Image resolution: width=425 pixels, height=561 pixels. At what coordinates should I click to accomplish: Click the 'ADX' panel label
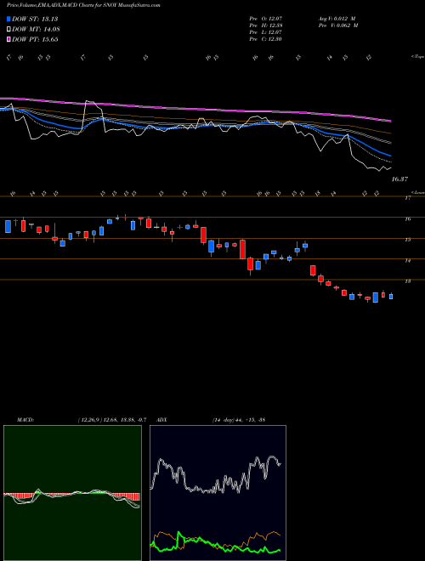(x=161, y=420)
